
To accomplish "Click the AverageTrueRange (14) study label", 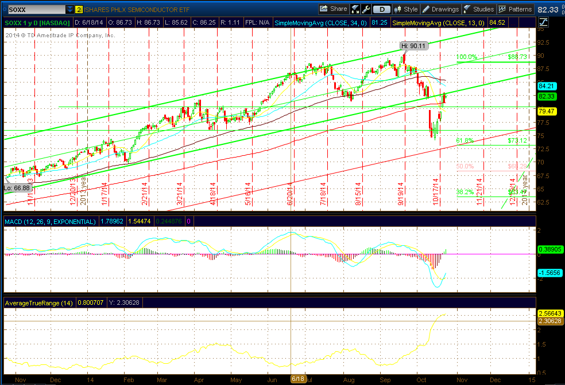I will tap(39, 303).
